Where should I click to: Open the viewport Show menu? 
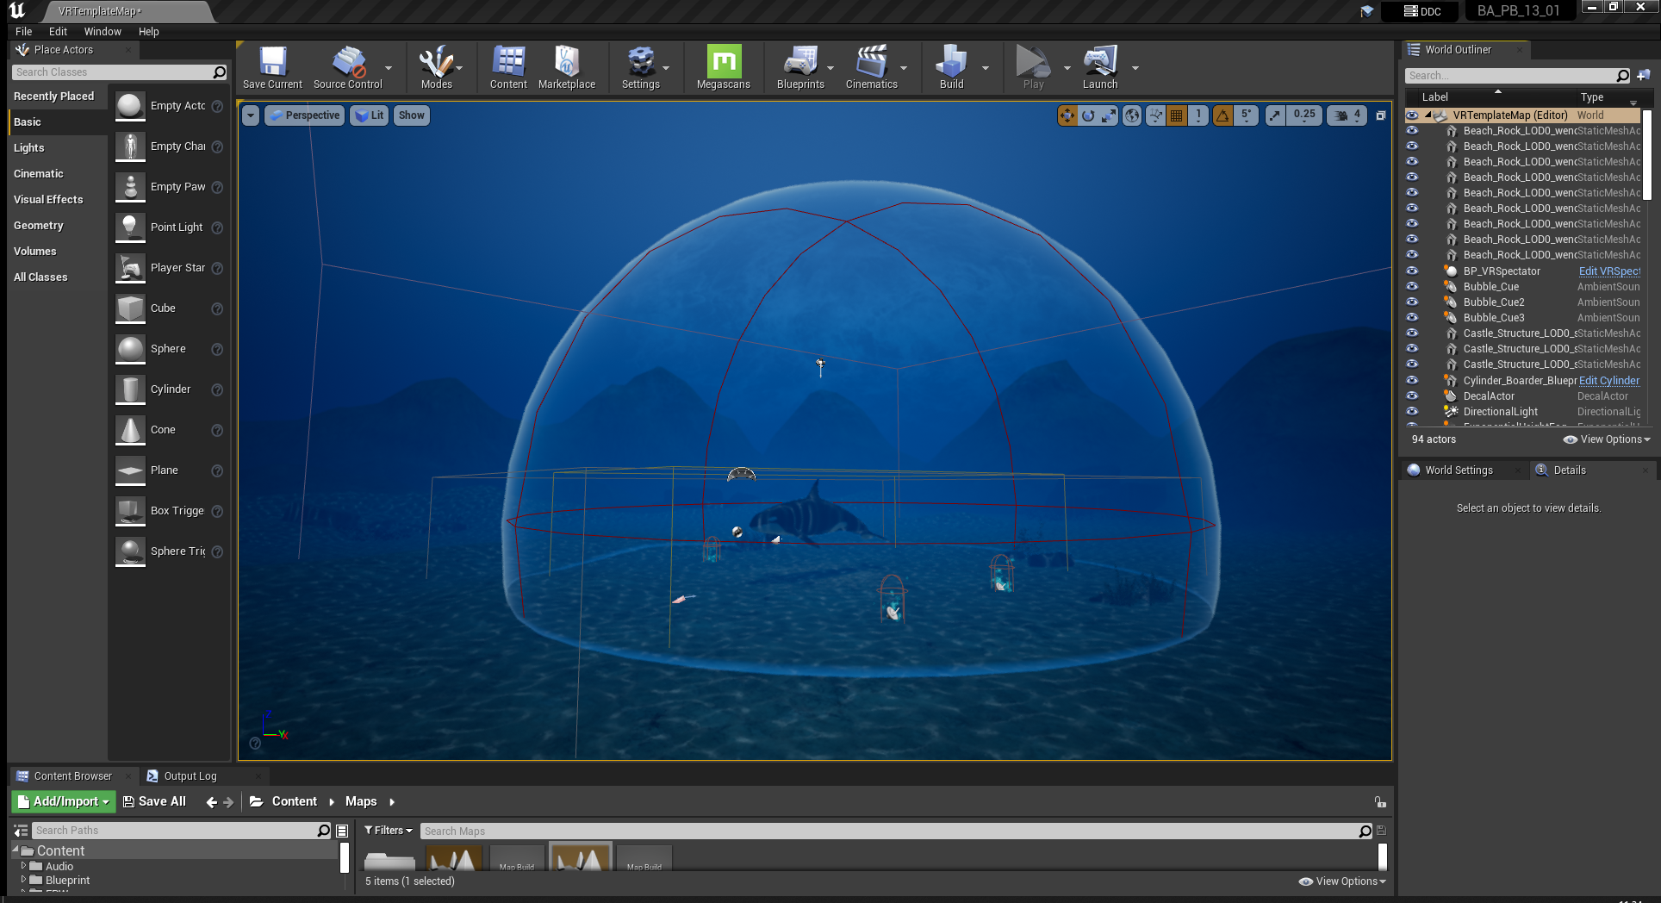[412, 115]
